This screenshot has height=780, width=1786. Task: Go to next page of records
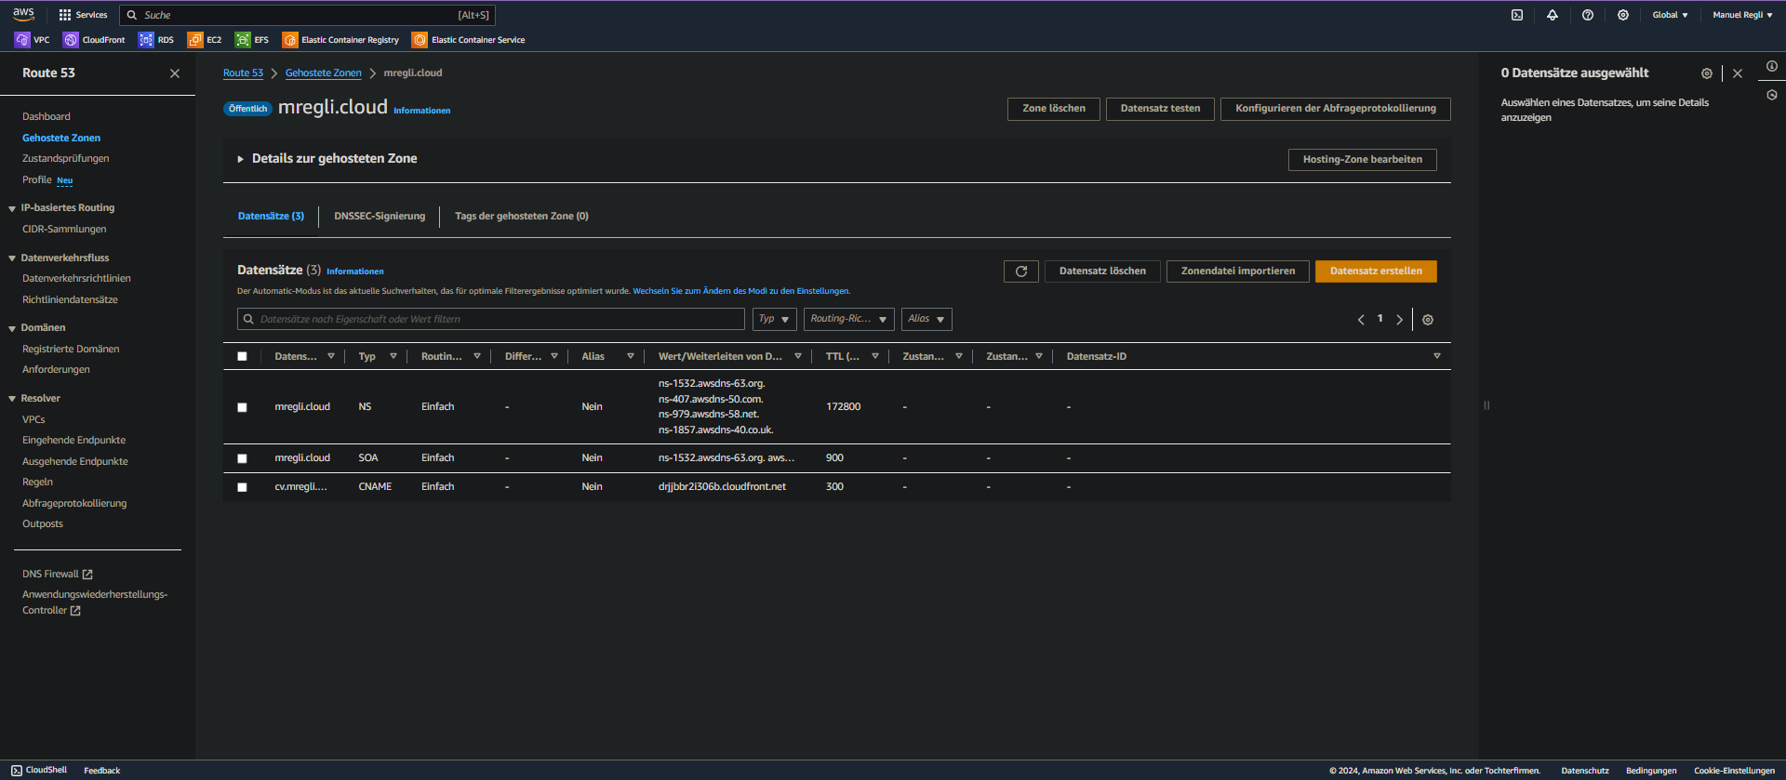[x=1399, y=320]
